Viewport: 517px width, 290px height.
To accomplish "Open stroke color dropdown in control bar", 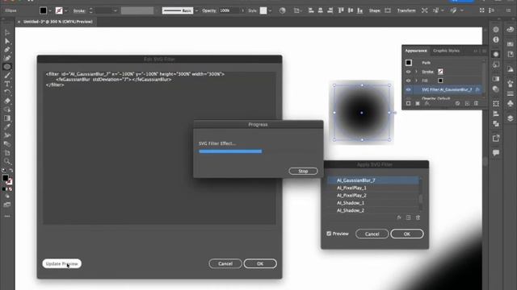I will tap(65, 10).
